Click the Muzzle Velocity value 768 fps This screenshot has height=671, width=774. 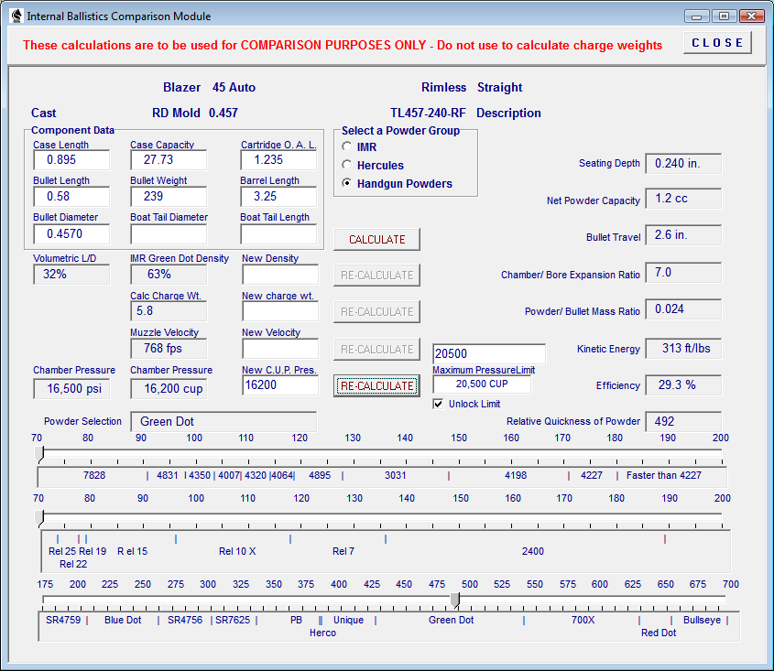(169, 349)
